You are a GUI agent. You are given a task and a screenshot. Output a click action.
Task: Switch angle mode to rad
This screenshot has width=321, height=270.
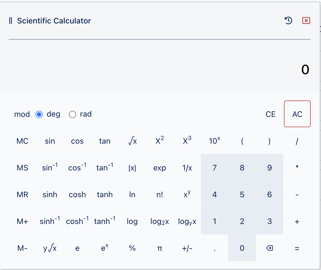(x=72, y=114)
